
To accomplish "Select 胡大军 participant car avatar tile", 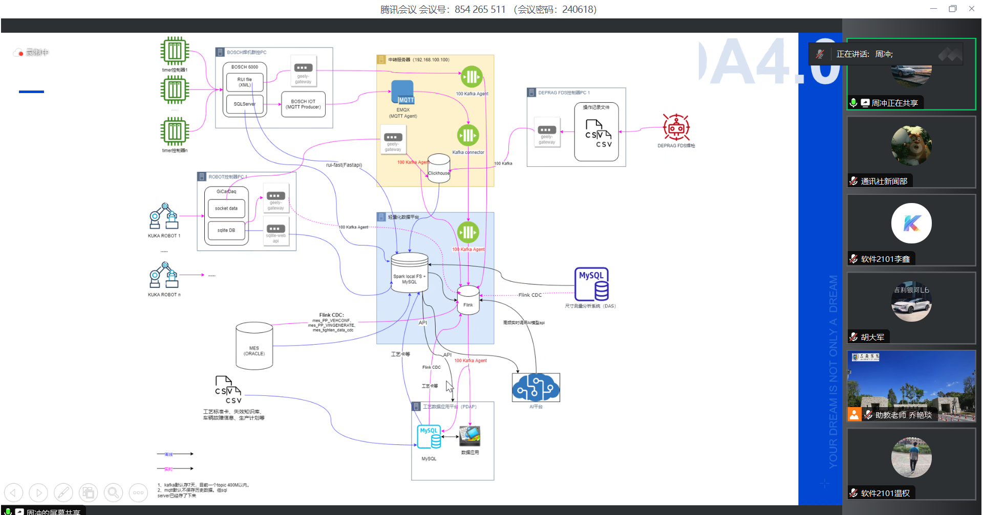I will tap(911, 307).
